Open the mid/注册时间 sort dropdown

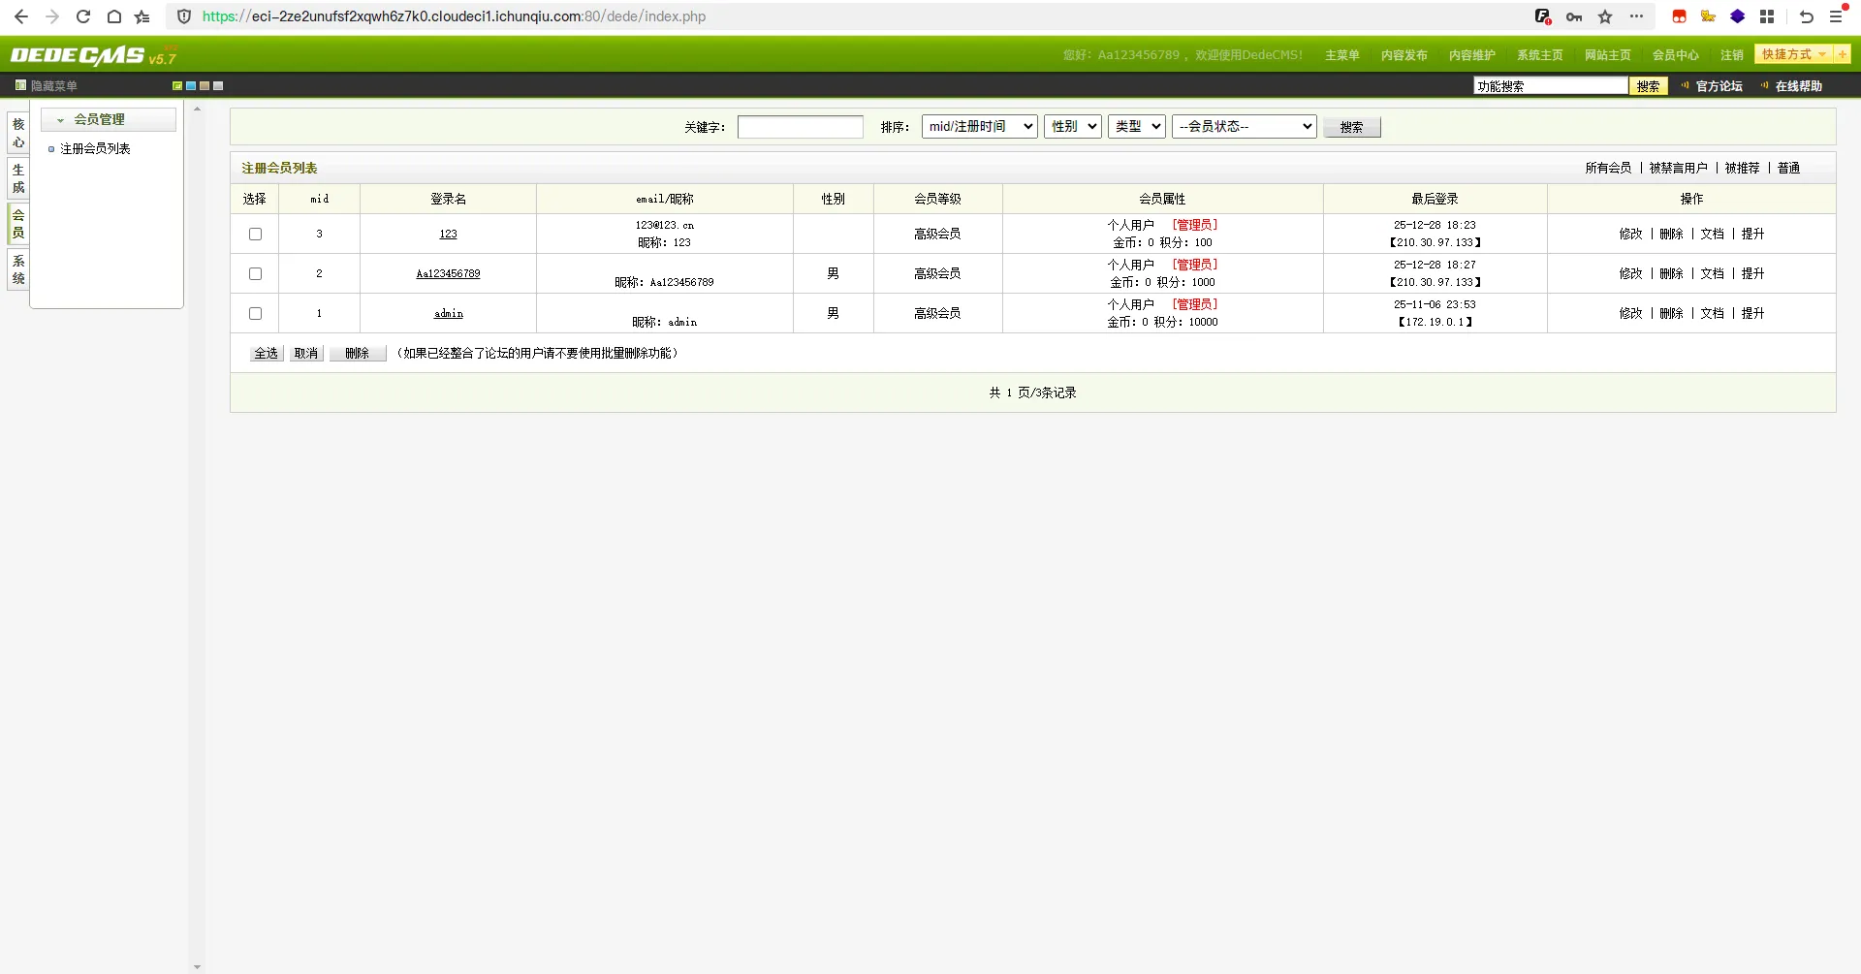979,126
